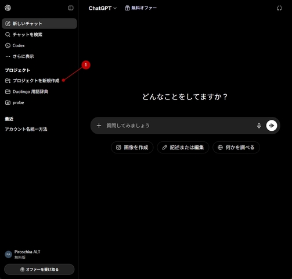This screenshot has height=279, width=292.
Task: Select the 画像を作成 suggestion
Action: tap(132, 148)
